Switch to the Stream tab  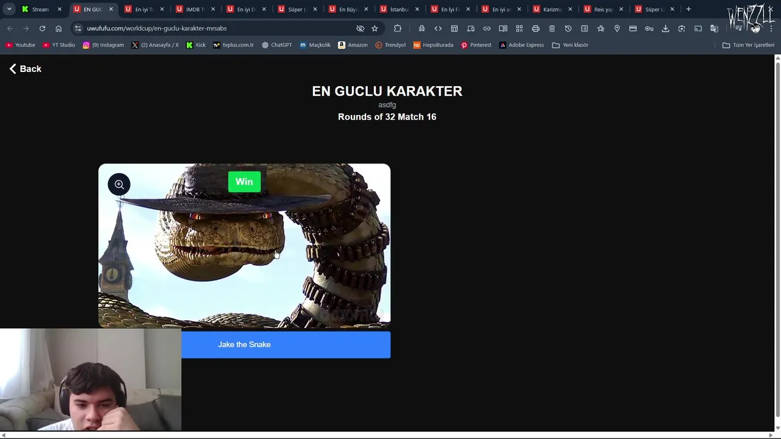[x=40, y=9]
